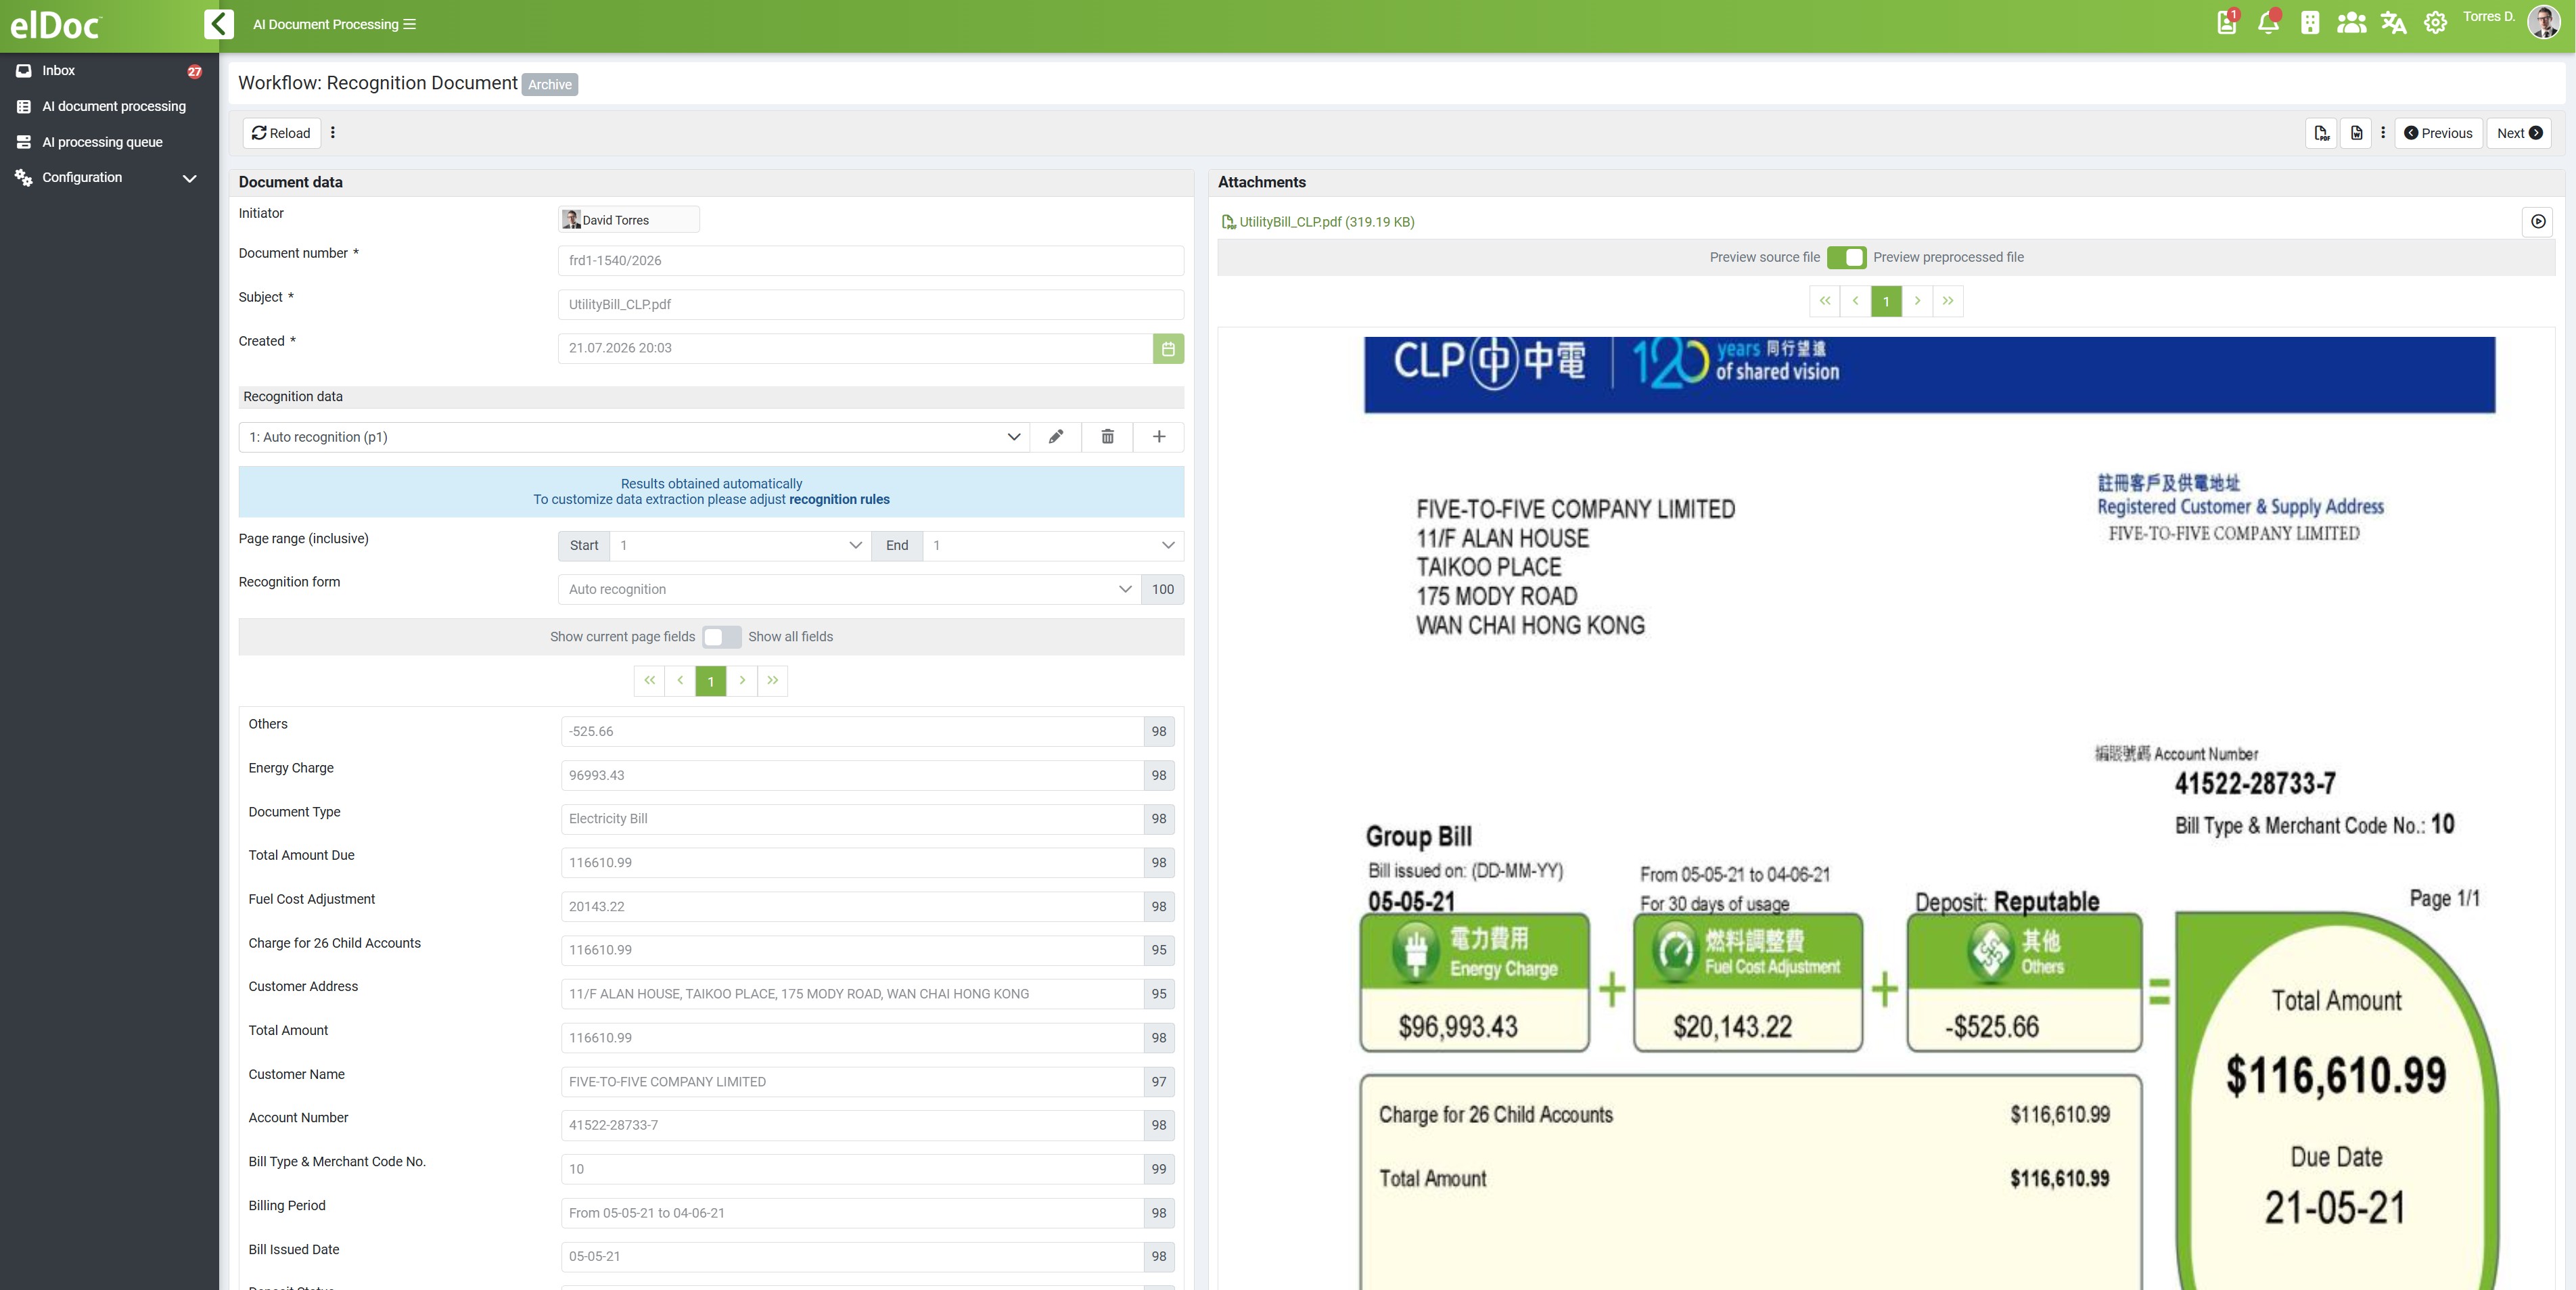
Task: Click the David Torres initiator chip
Action: click(628, 220)
